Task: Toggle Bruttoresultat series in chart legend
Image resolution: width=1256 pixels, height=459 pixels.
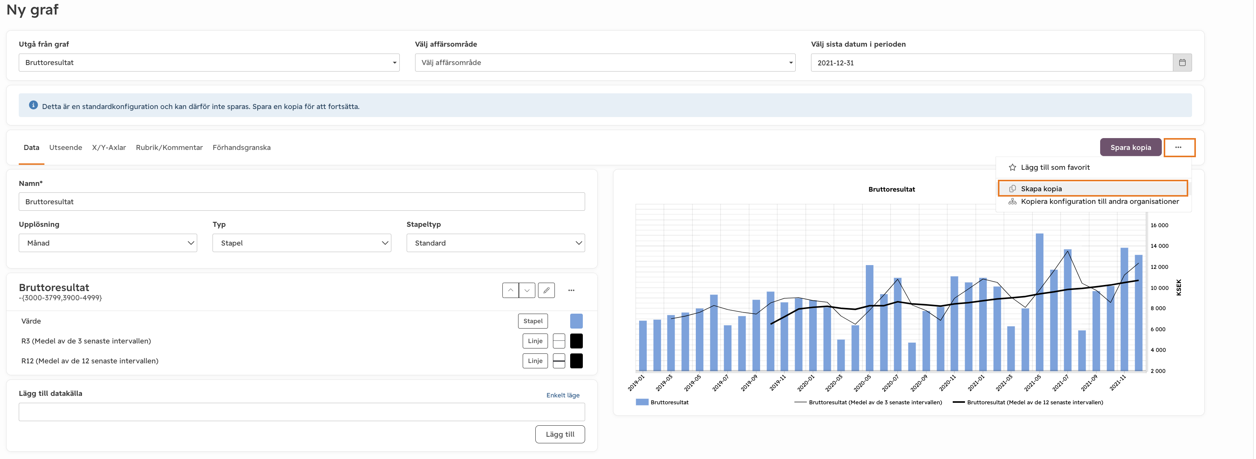Action: 662,402
